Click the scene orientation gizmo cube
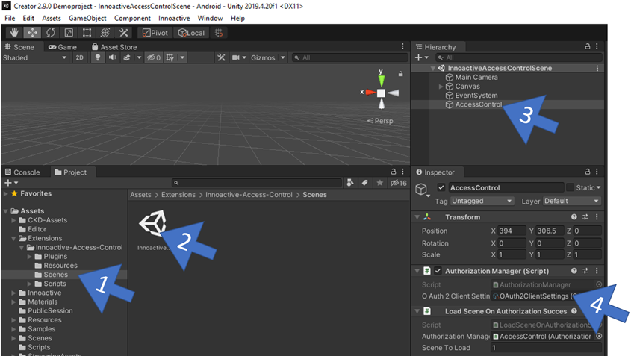Screen dimensions: 631x356 (x=381, y=93)
